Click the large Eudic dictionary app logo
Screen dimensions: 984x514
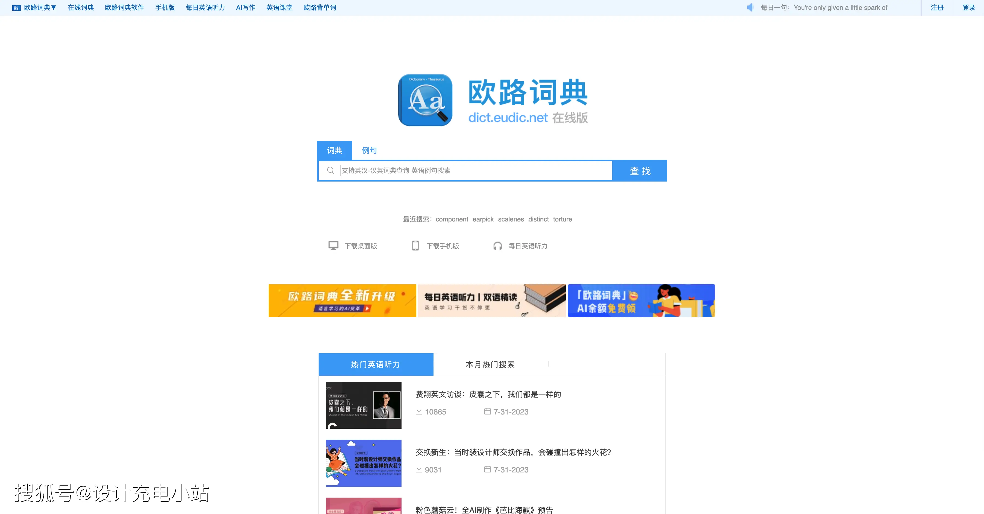click(x=425, y=100)
